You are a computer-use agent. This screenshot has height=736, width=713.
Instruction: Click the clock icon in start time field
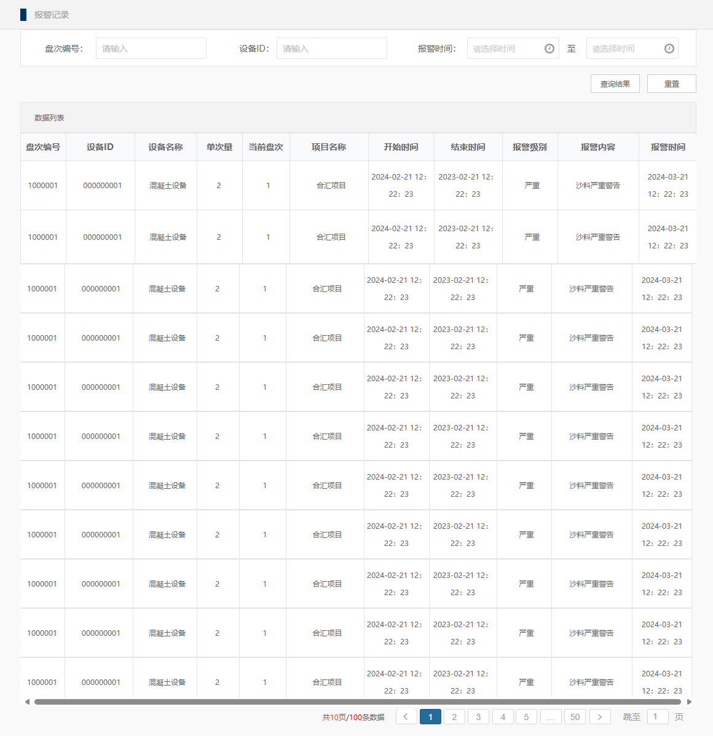point(550,49)
